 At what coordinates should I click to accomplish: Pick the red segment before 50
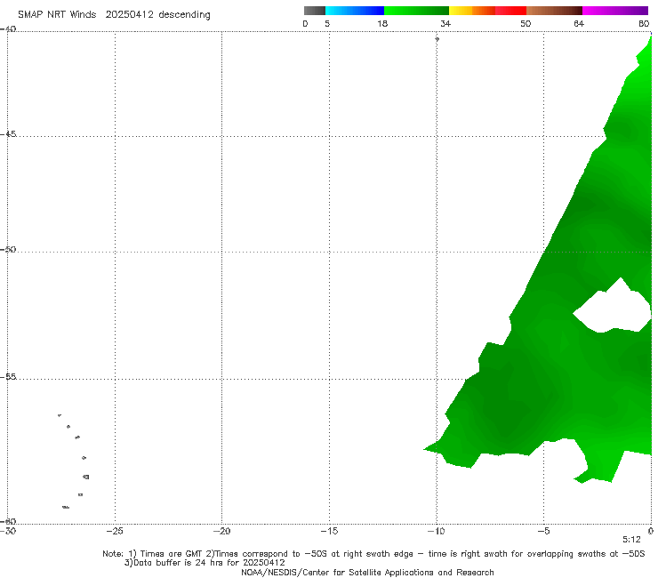pos(510,11)
